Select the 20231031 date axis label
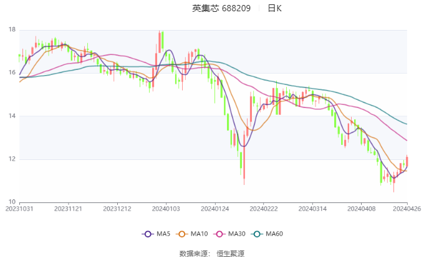 (19, 209)
